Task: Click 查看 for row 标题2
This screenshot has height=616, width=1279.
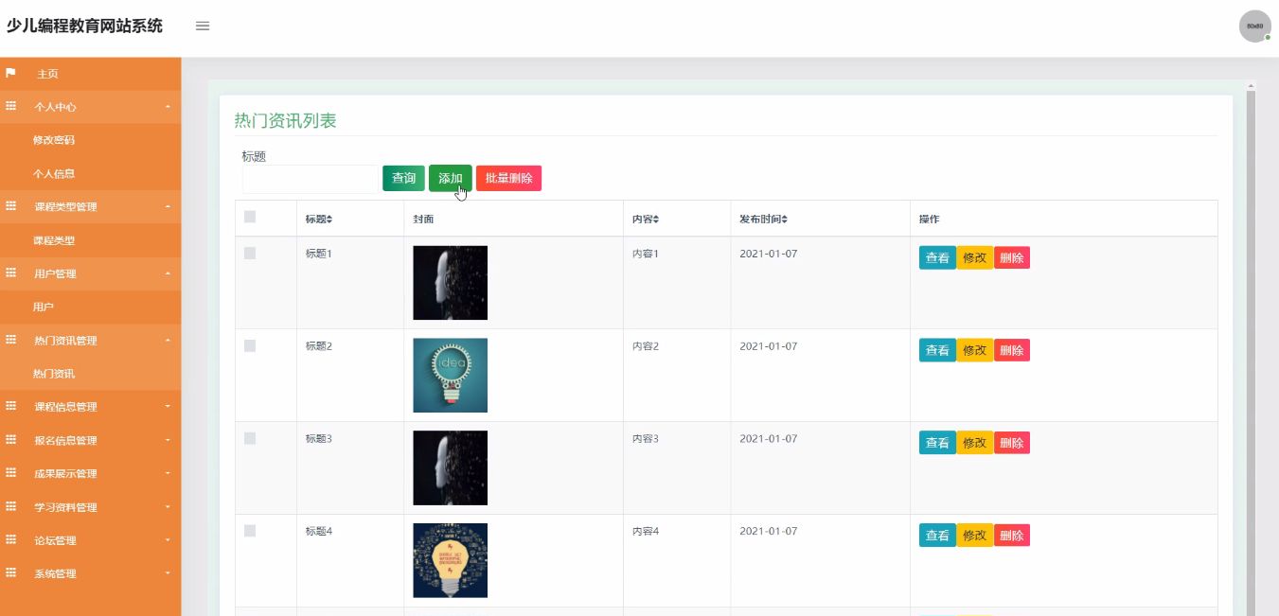Action: (x=937, y=350)
